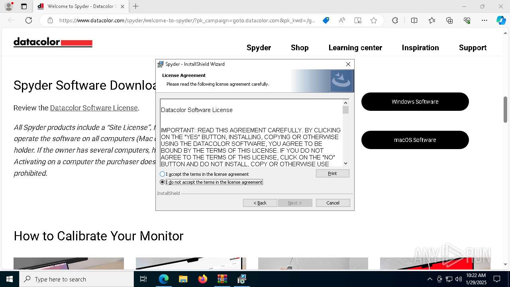The width and height of the screenshot is (510, 287).
Task: Click the browser page scrollbar thumb
Action: point(506,110)
